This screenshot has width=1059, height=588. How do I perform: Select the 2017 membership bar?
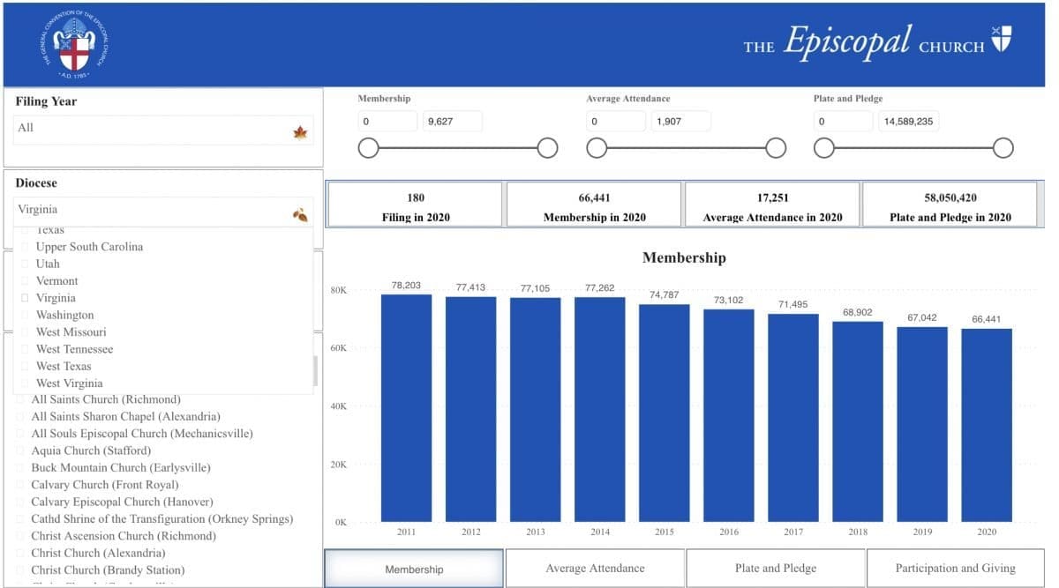tap(793, 418)
